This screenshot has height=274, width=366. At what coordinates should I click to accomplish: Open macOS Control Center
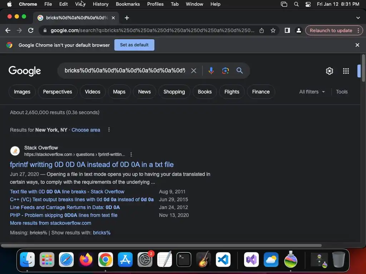coord(308,4)
